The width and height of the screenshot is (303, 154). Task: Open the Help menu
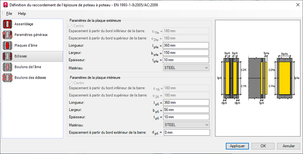[x=22, y=14]
